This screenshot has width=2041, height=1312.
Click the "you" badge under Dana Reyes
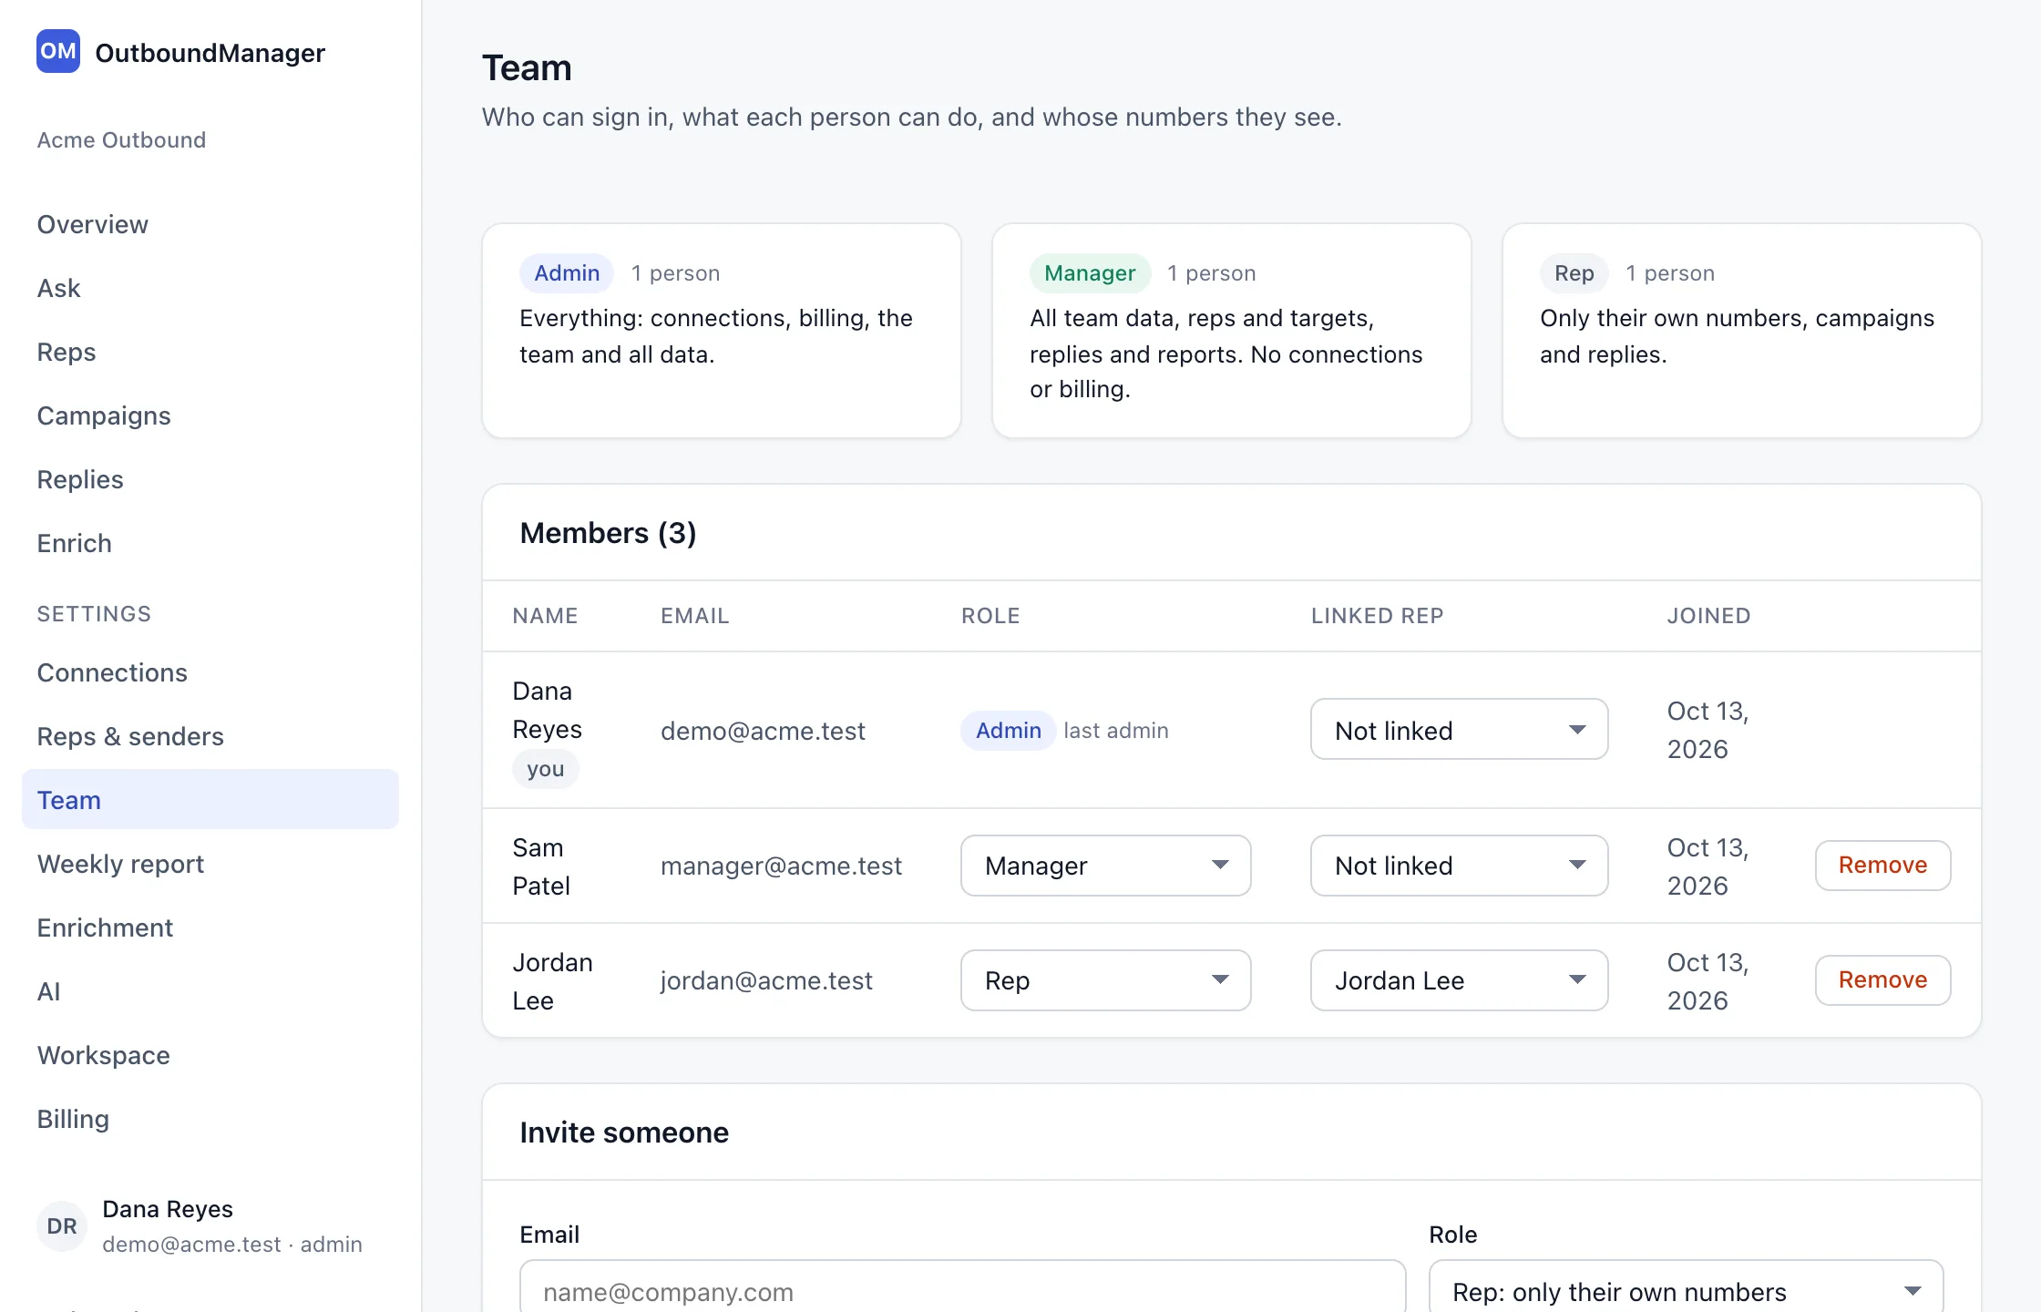click(x=545, y=769)
